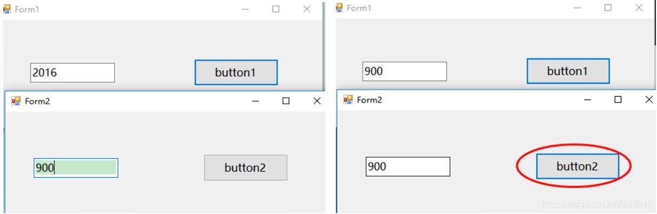The width and height of the screenshot is (657, 214).
Task: Click button2 in the left Form2 window
Action: pos(245,168)
